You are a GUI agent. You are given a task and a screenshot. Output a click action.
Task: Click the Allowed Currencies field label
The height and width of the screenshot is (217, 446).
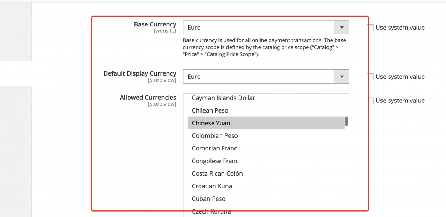(x=148, y=98)
